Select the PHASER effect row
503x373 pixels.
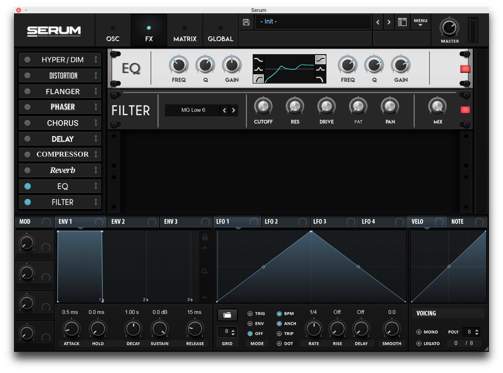pos(60,107)
